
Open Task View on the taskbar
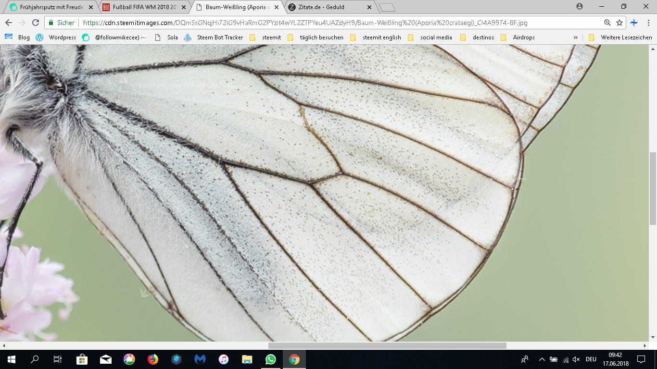(x=58, y=359)
